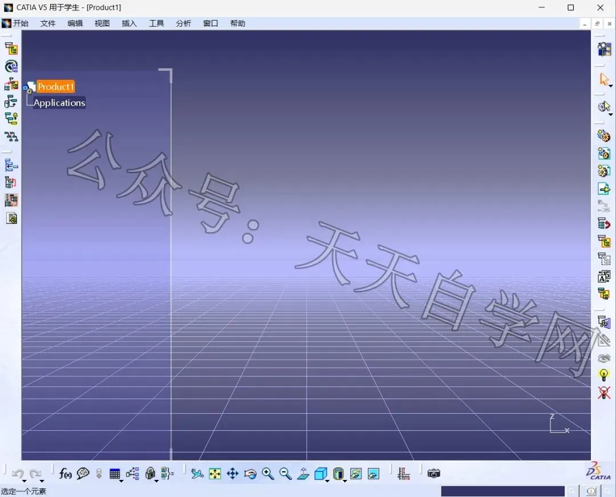616x497 pixels.
Task: Click the gear-and-cursor selection icon
Action: [604, 107]
